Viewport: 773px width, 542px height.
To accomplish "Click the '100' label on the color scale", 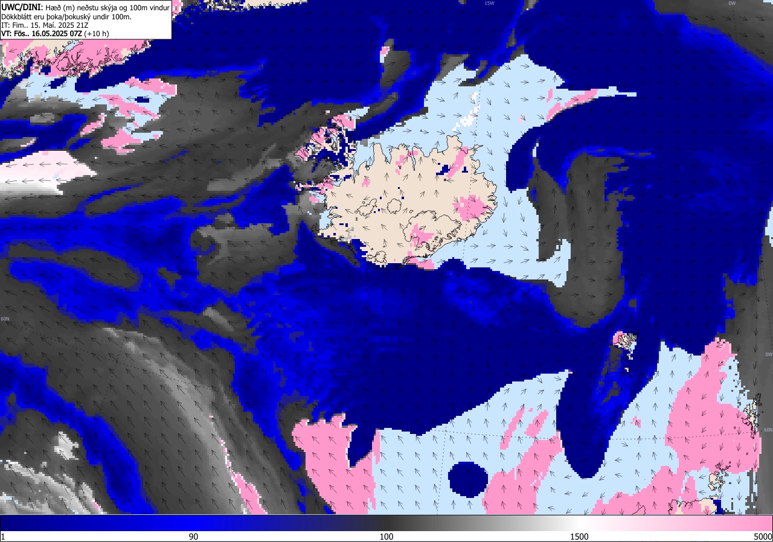I will pyautogui.click(x=386, y=536).
